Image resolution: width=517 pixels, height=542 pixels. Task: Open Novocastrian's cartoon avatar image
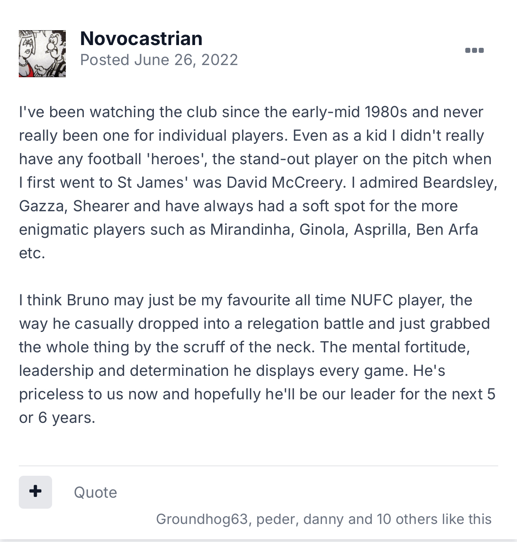coord(42,54)
